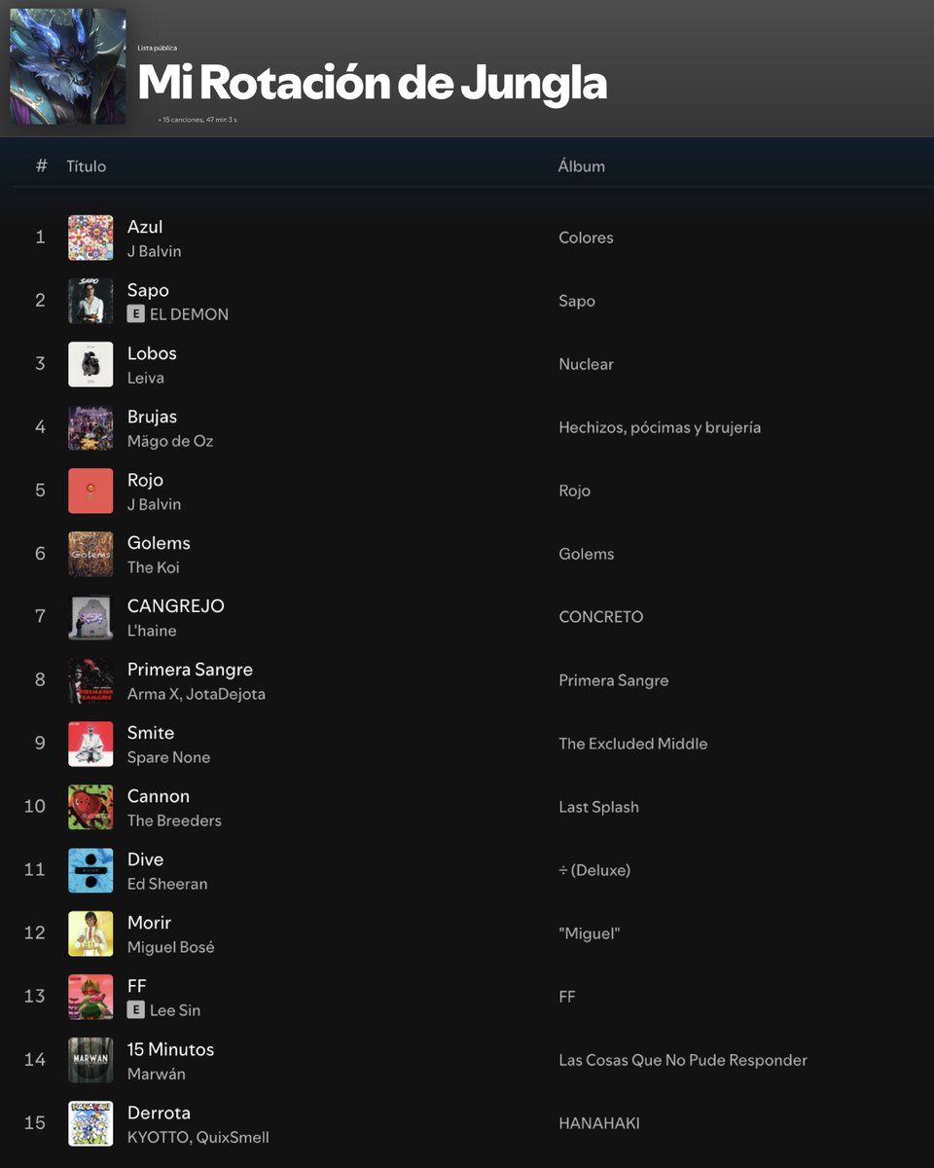934x1168 pixels.
Task: Select track number 4 in the list
Action: (40, 427)
